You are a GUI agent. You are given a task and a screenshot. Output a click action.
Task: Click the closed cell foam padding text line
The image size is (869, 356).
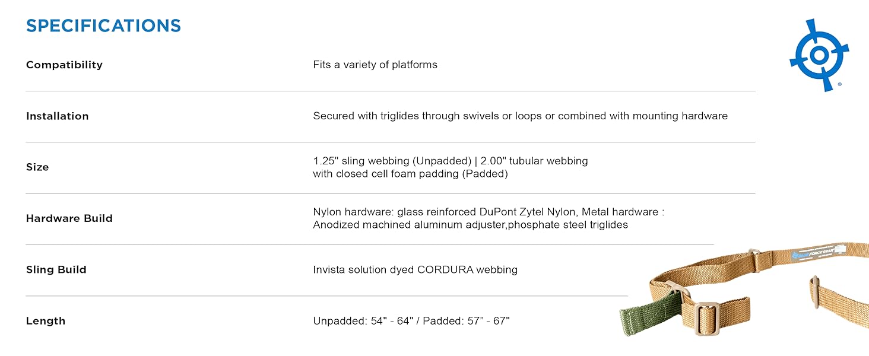pyautogui.click(x=410, y=174)
